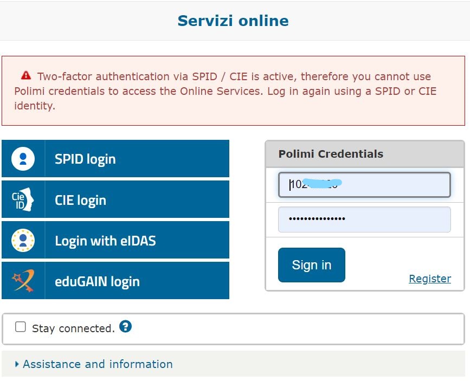Open the Stay connected help question mark
This screenshot has width=470, height=381.
125,326
